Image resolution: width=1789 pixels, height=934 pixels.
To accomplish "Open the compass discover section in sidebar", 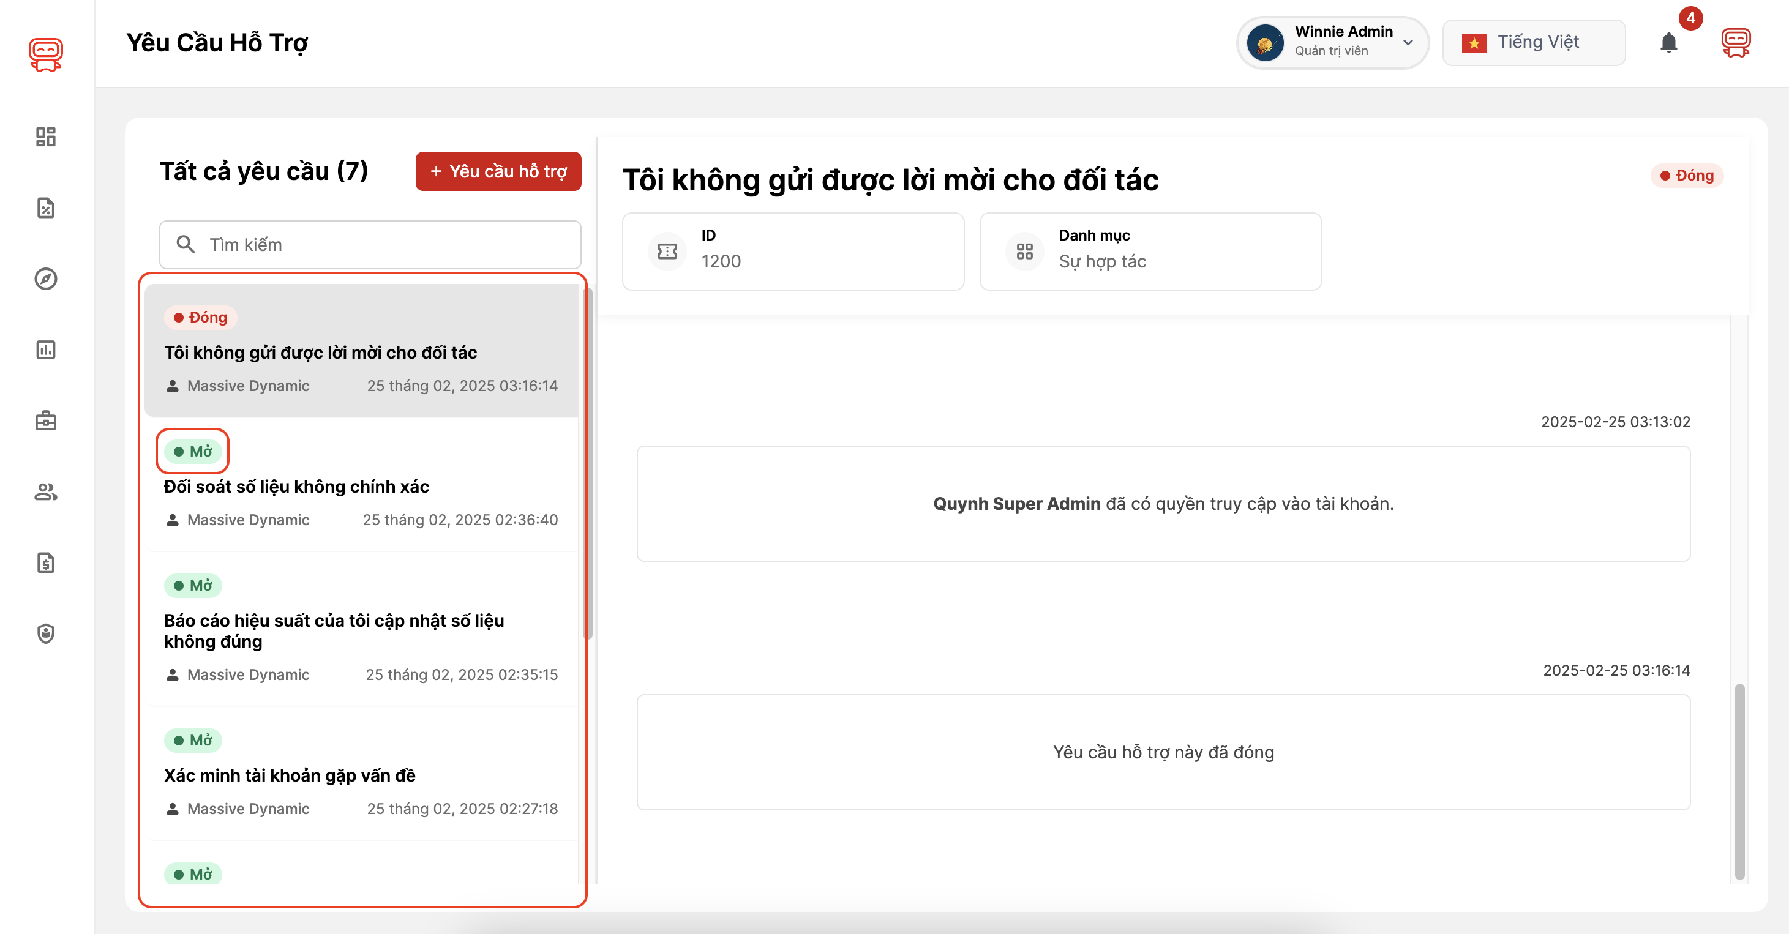I will click(x=45, y=278).
